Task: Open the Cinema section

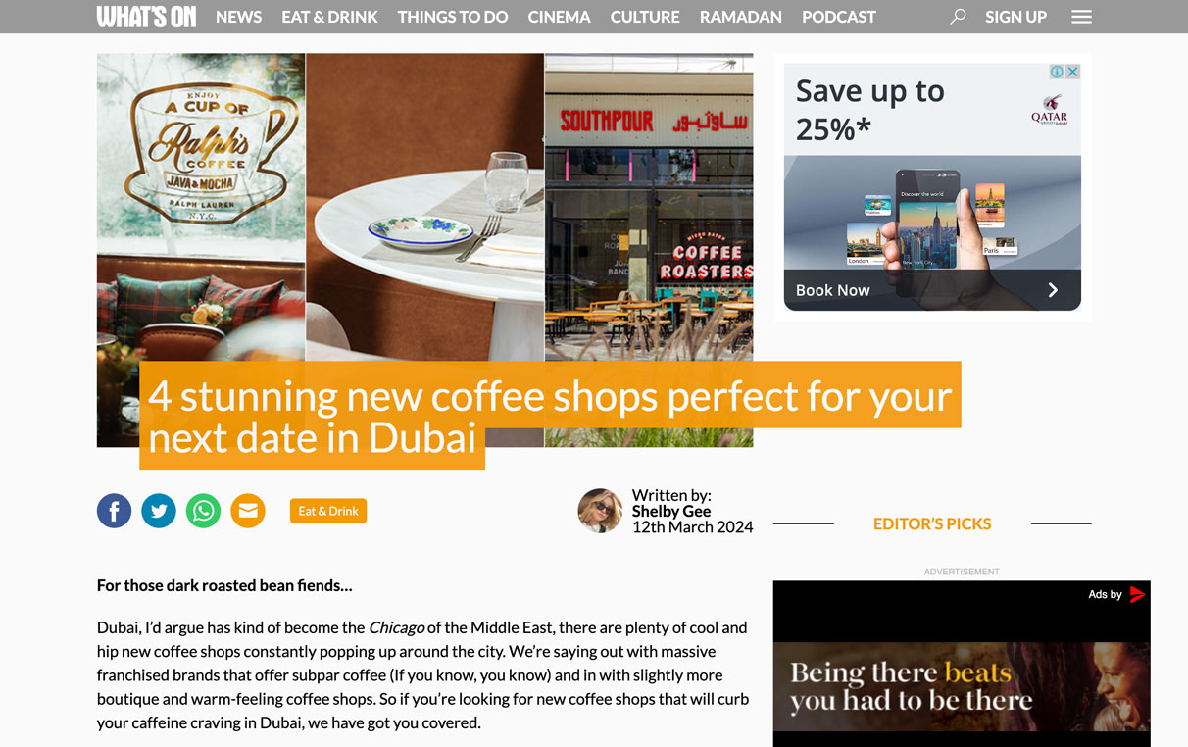Action: coord(559,17)
